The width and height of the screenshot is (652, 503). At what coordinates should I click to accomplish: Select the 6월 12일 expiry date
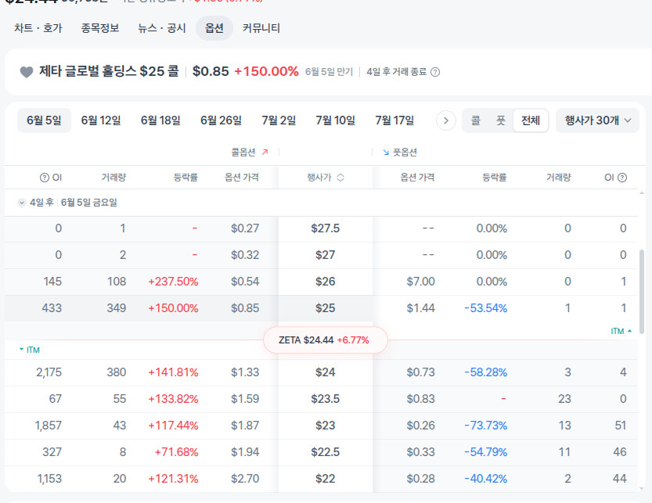(101, 120)
